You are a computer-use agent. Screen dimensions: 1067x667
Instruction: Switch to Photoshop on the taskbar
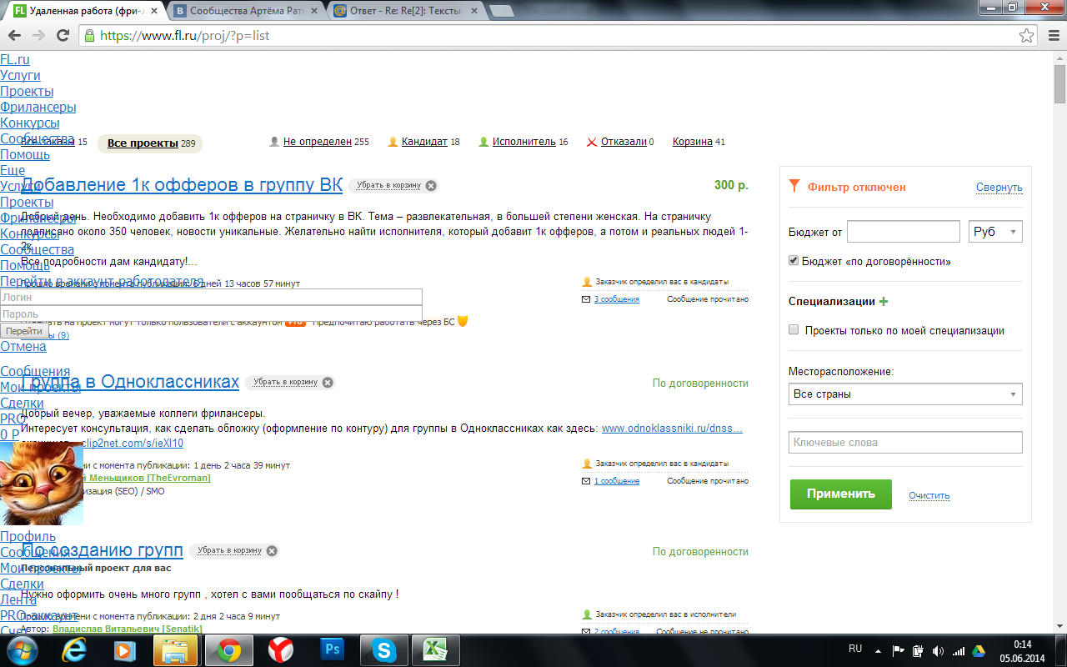coord(333,649)
